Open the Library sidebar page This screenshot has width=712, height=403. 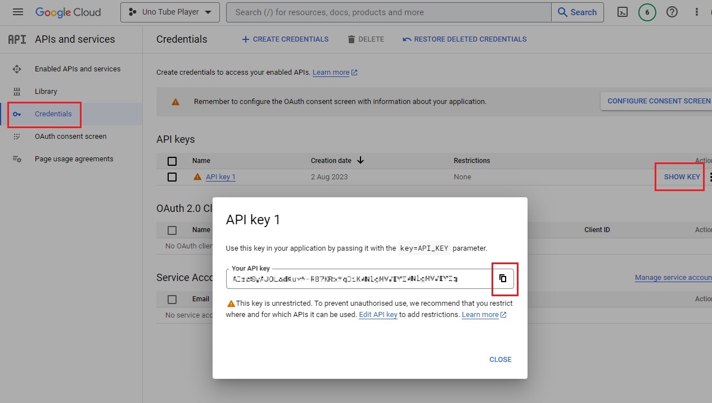click(46, 91)
